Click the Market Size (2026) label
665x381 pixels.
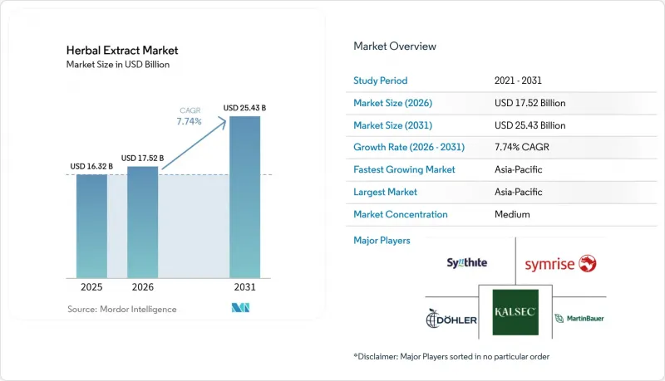[392, 103]
